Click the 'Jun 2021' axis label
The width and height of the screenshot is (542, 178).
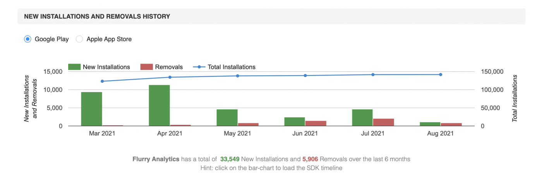click(305, 134)
